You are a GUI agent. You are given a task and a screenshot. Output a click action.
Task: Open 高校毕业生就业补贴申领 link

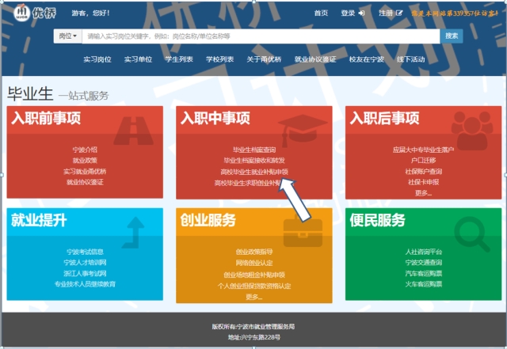(x=253, y=171)
